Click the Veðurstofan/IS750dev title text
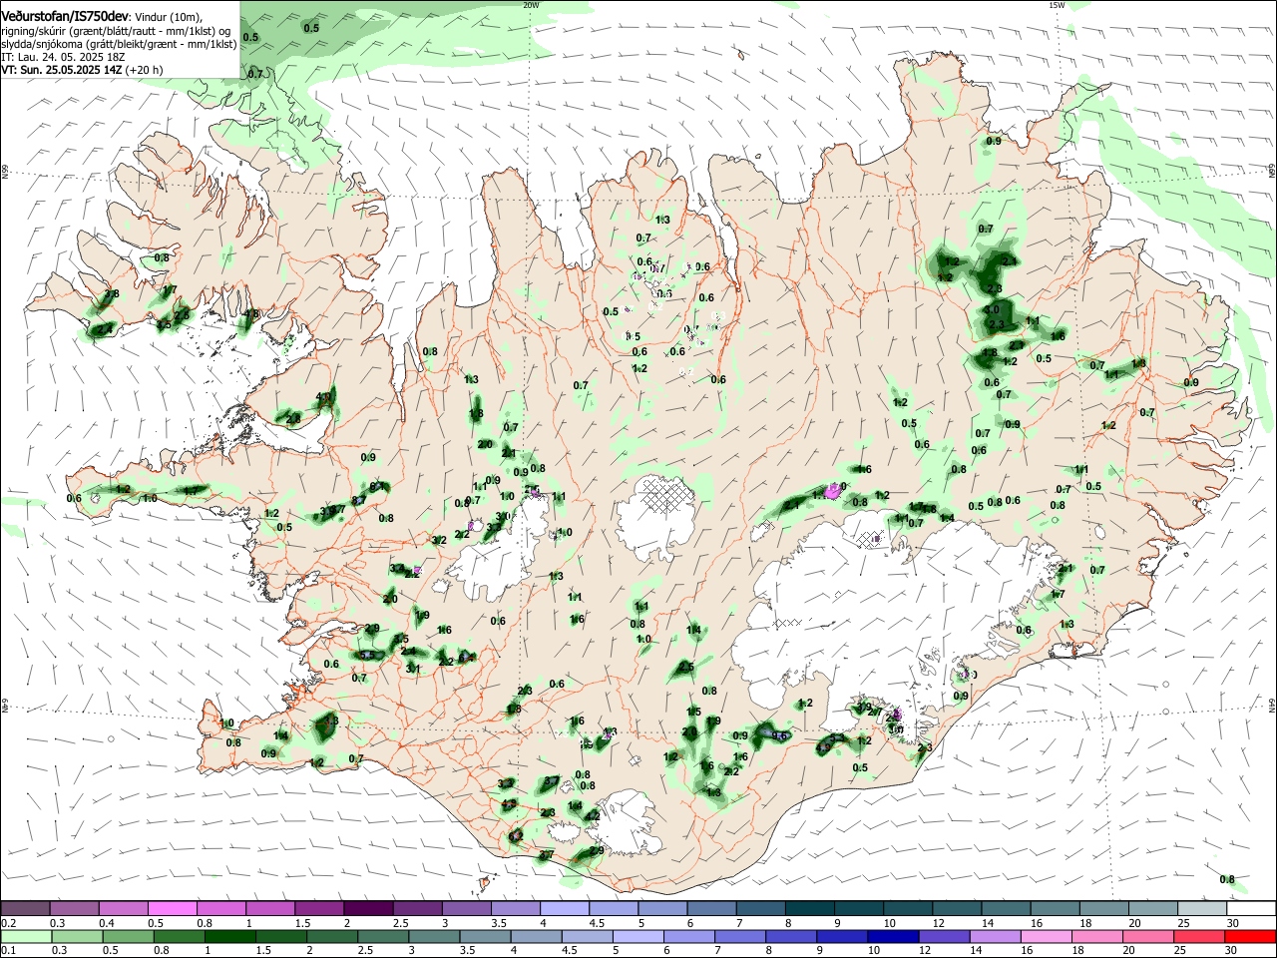The width and height of the screenshot is (1277, 958). [x=65, y=16]
